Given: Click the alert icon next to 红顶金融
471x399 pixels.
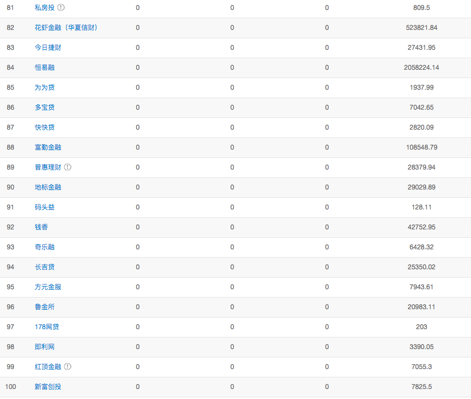Looking at the screenshot, I should click(x=68, y=366).
